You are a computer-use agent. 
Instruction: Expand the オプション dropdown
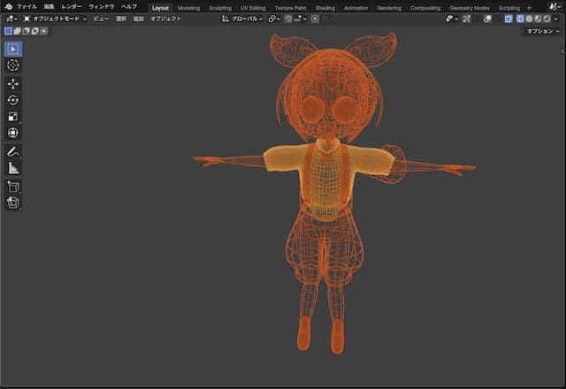click(542, 31)
